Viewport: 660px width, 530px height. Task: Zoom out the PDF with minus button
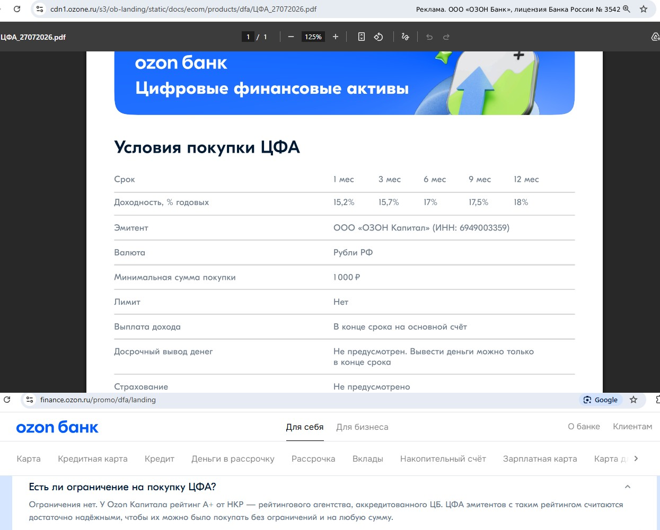(x=291, y=37)
